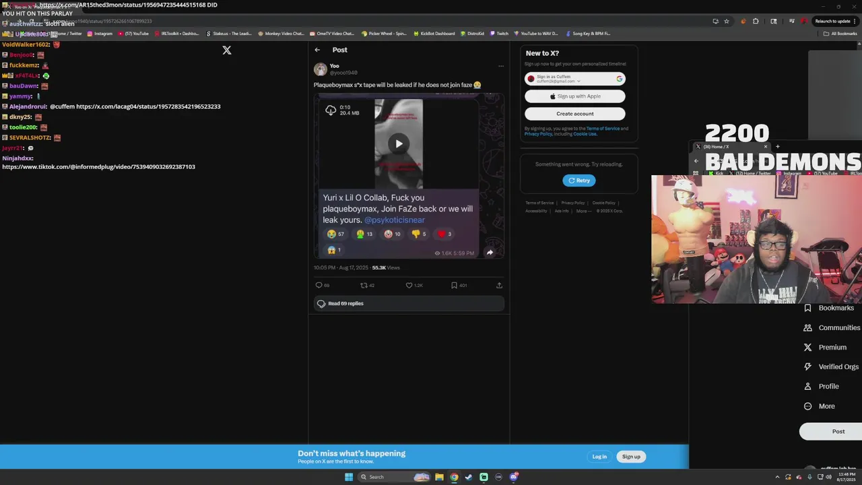
Task: Click the Windows Start button
Action: click(x=349, y=477)
